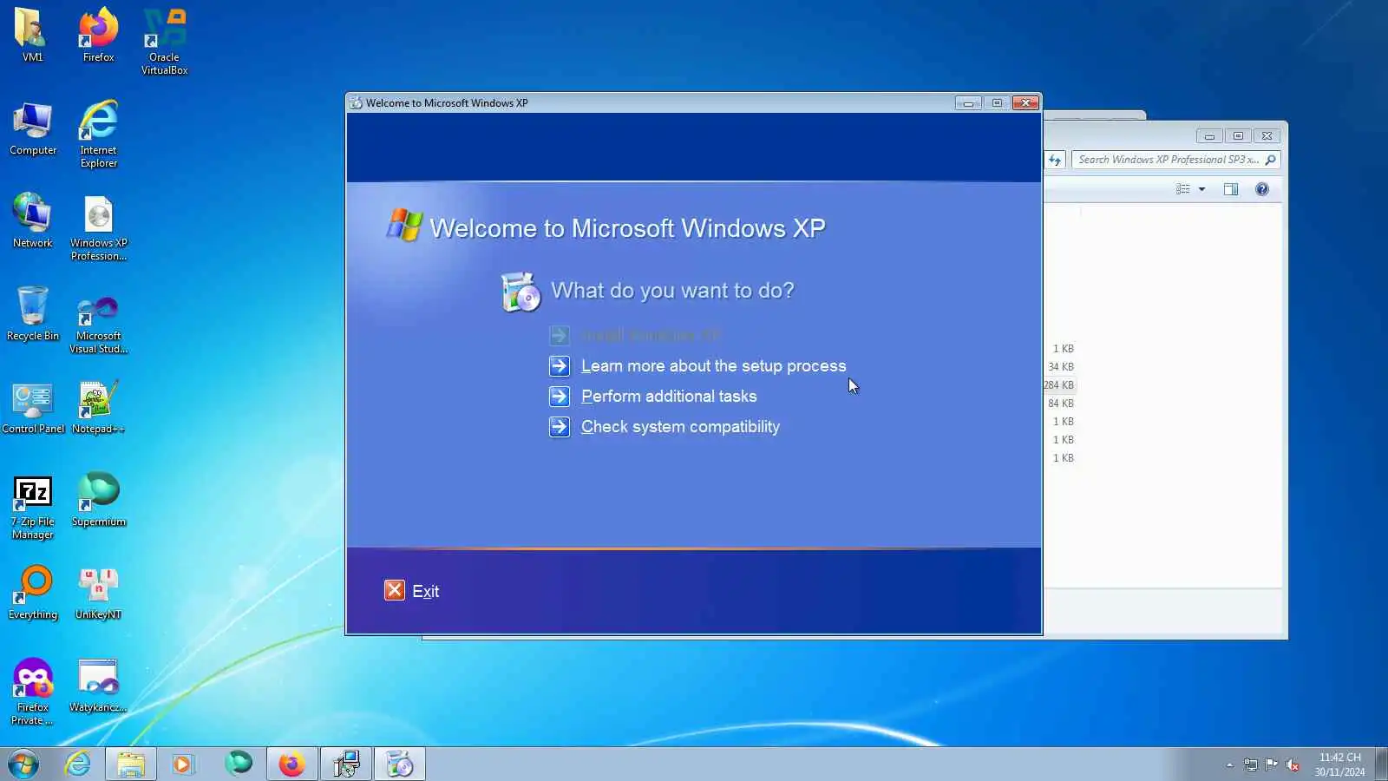Open 7-Zip File Manager
The image size is (1388, 781).
click(x=32, y=507)
